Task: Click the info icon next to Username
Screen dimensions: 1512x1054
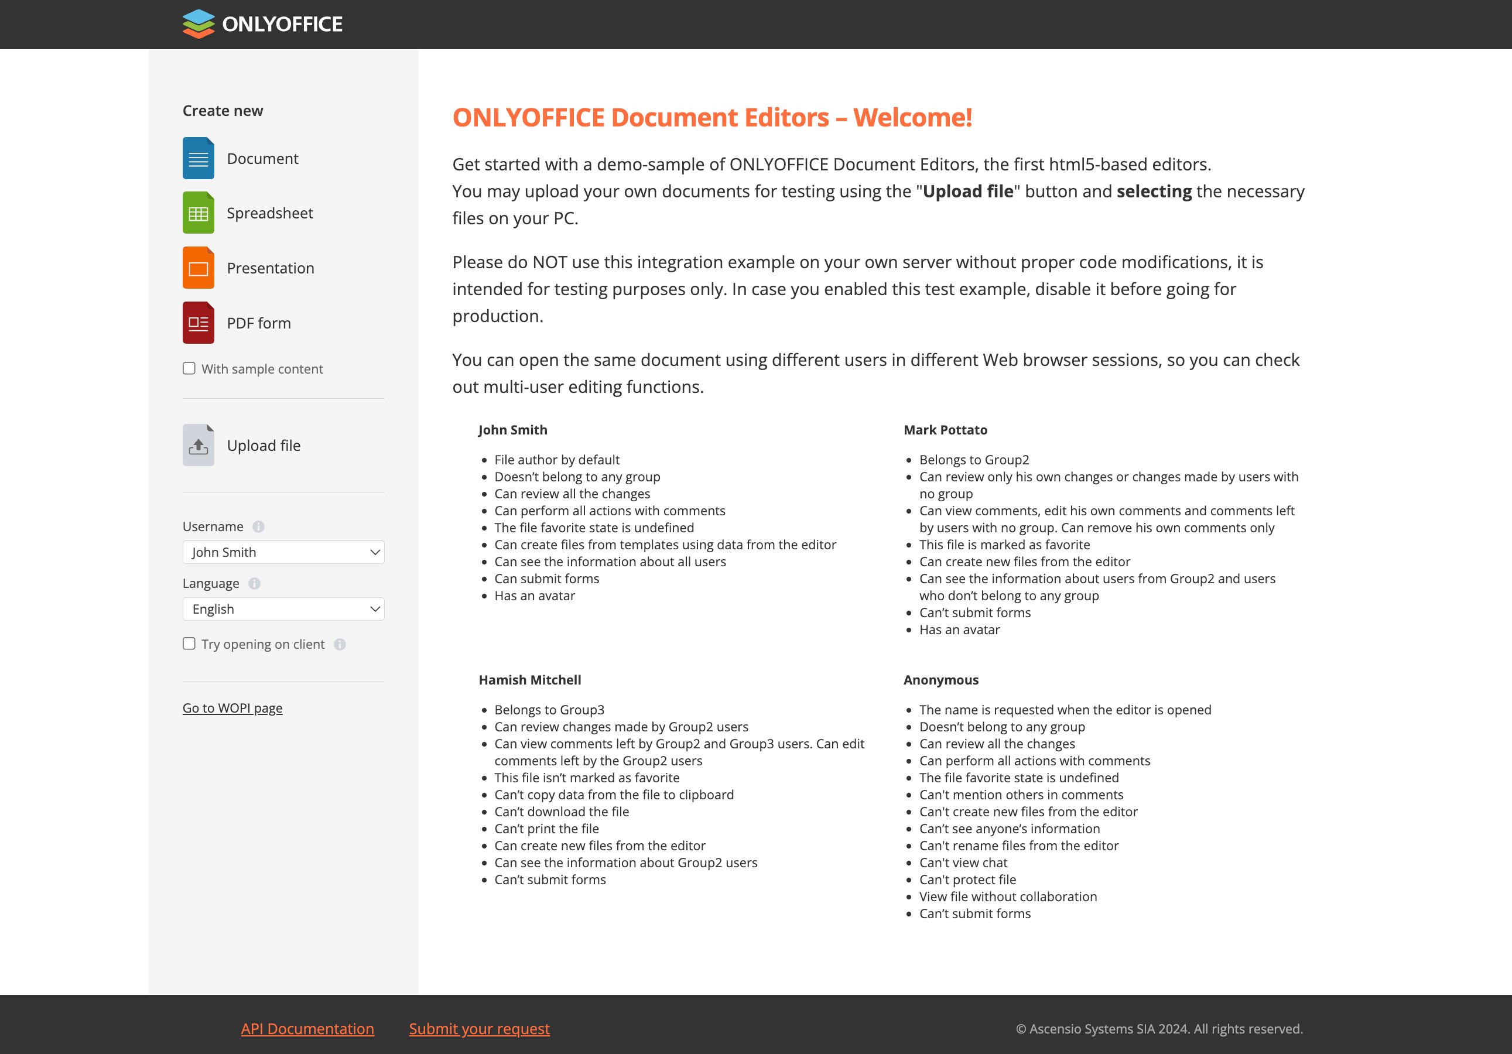Action: point(259,526)
